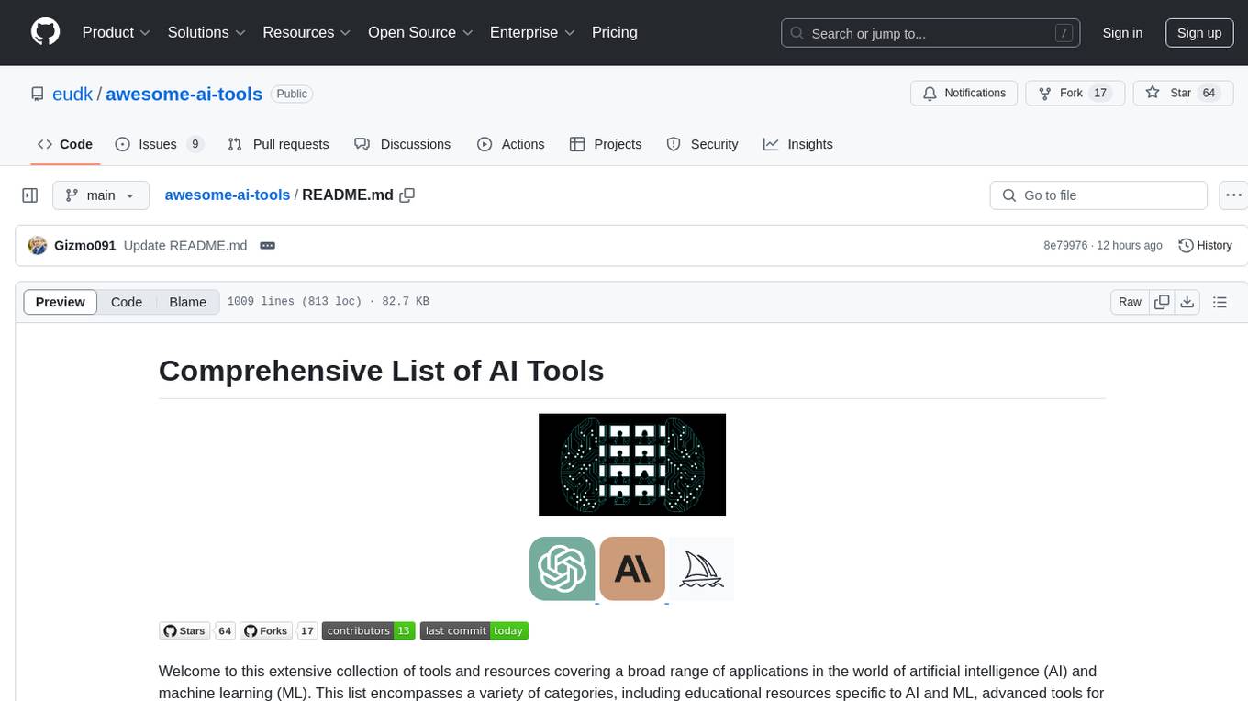This screenshot has width=1248, height=701.
Task: Copy the raw file contents
Action: (x=1163, y=302)
